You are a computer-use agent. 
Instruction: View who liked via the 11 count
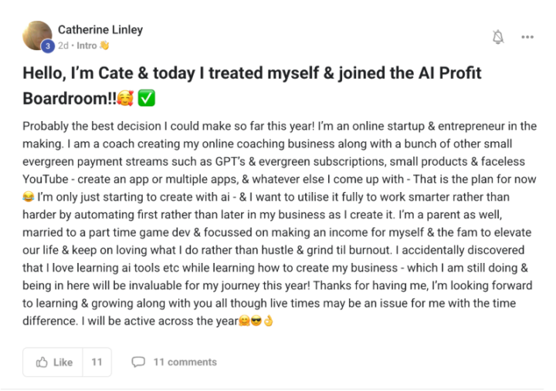coord(97,362)
